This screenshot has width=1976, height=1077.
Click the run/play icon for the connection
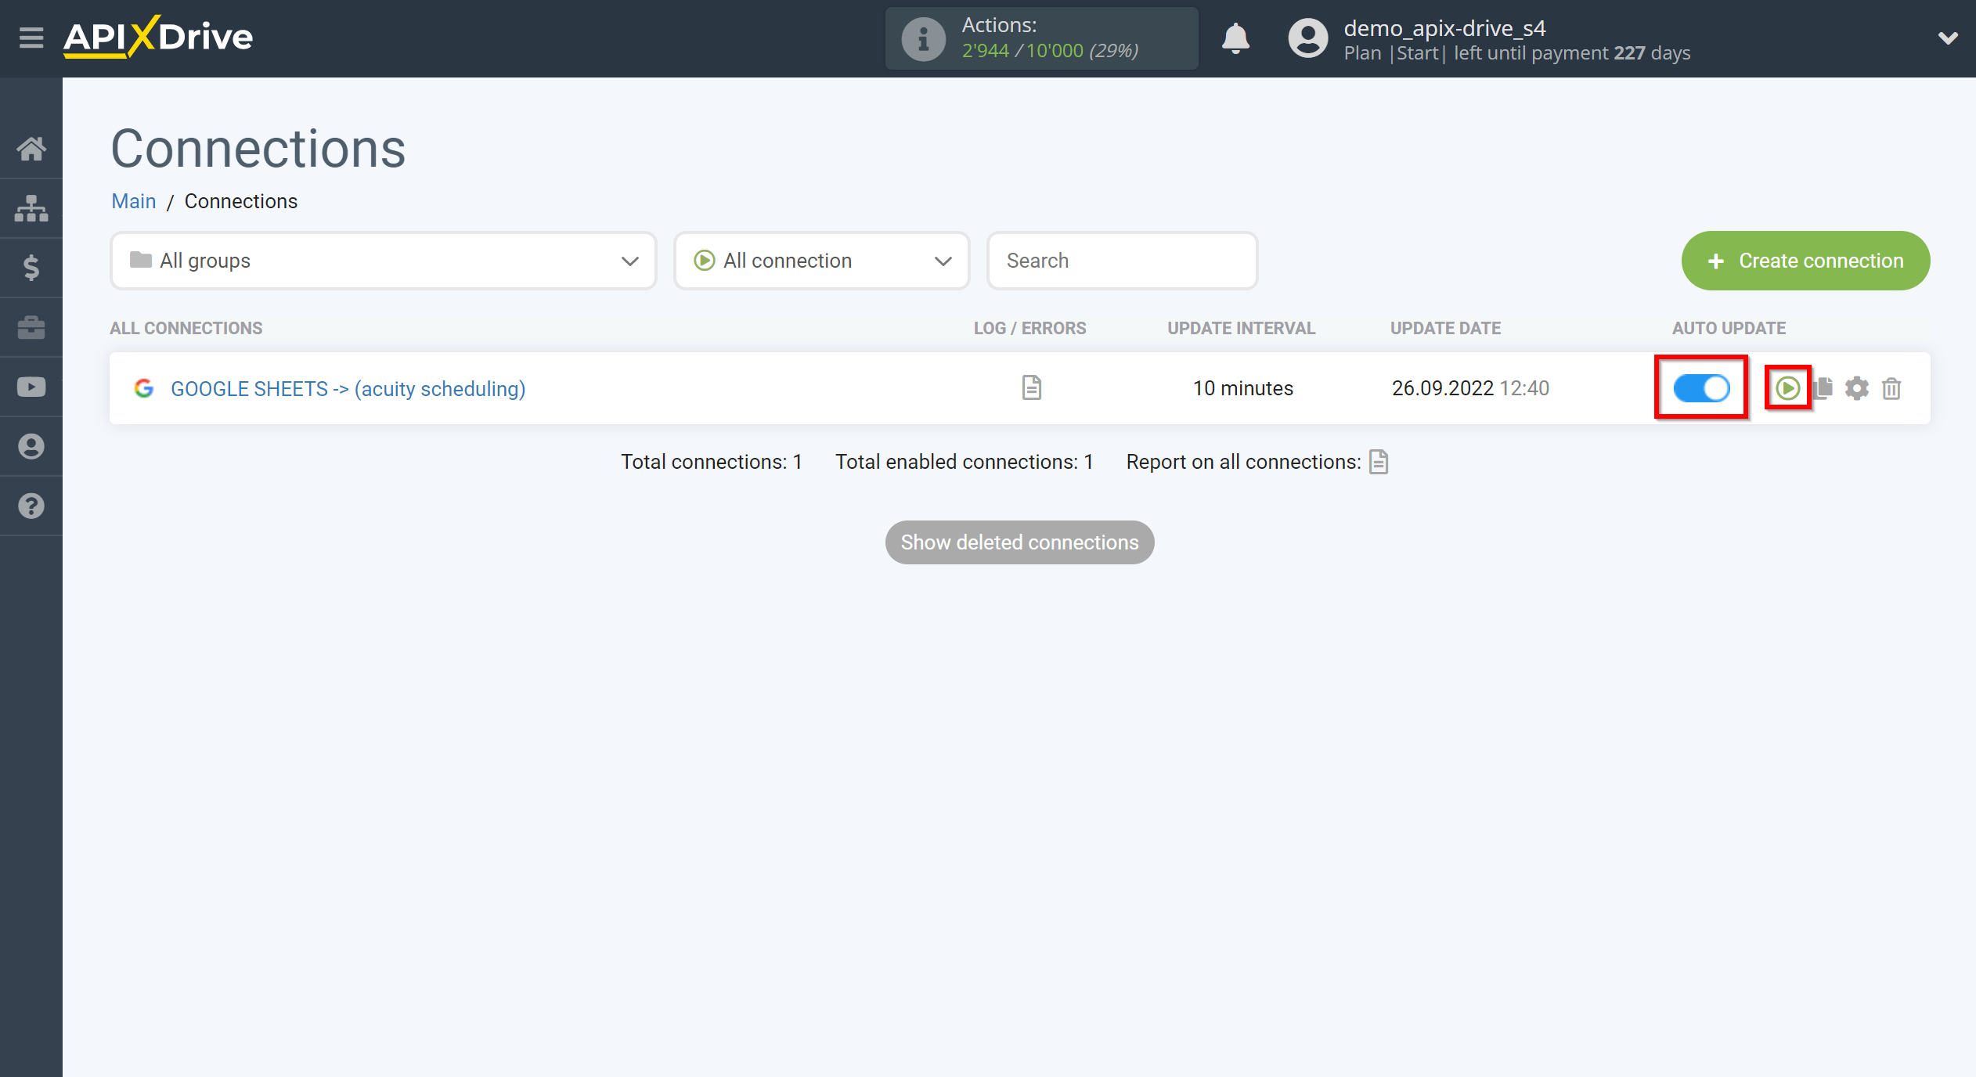pos(1789,387)
